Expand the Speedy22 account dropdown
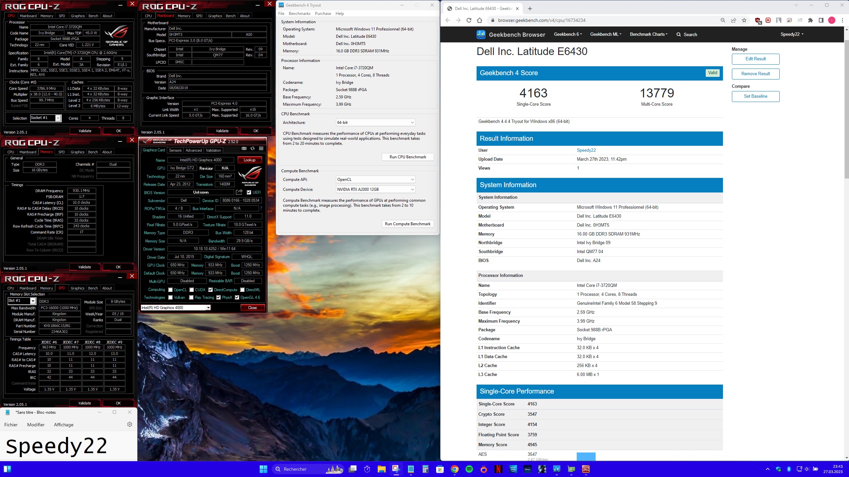849x477 pixels. coord(792,34)
